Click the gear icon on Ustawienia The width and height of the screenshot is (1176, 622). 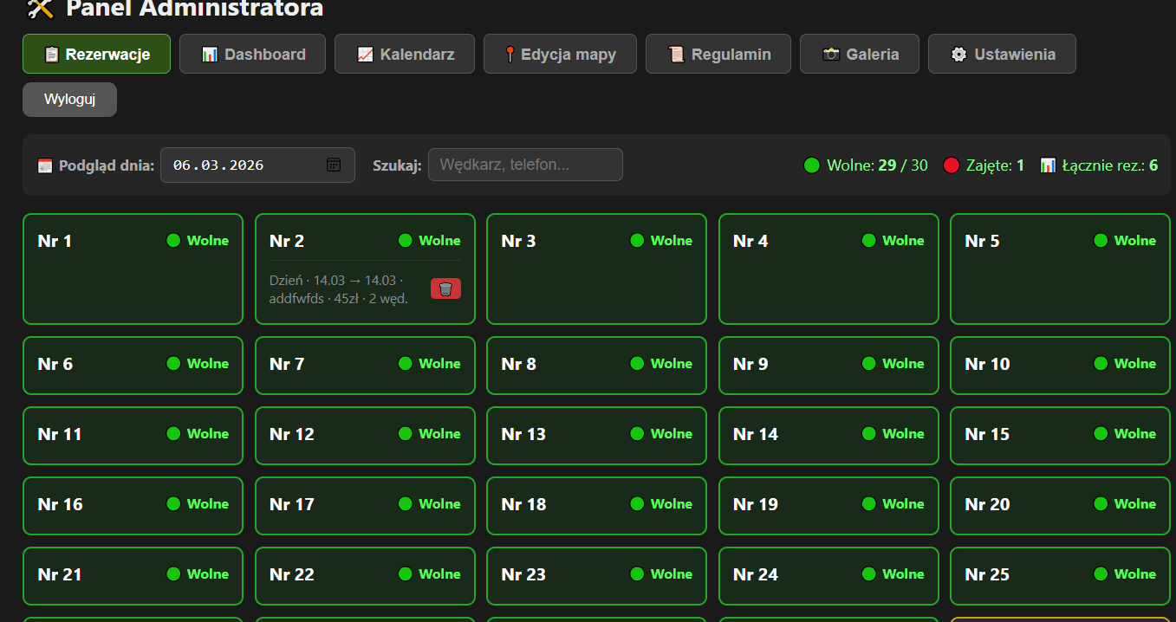click(x=958, y=54)
